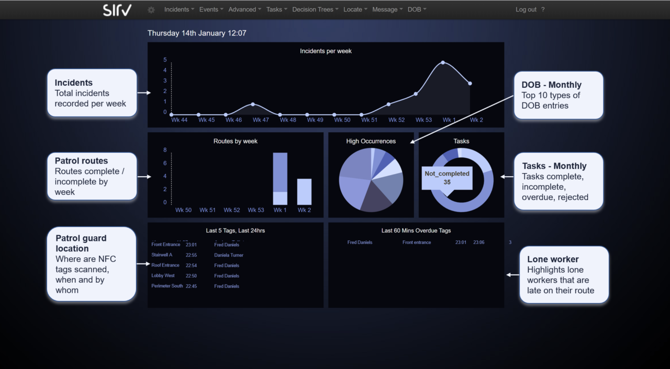Viewport: 670px width, 369px height.
Task: Click the SIRV logo
Action: [117, 9]
